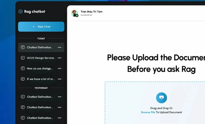Screen dimensions: 205x124
Task: Click chat icon of first Today chat
Action: click(x=23, y=47)
